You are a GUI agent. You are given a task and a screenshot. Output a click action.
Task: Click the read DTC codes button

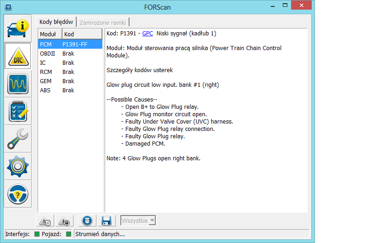[45, 221]
